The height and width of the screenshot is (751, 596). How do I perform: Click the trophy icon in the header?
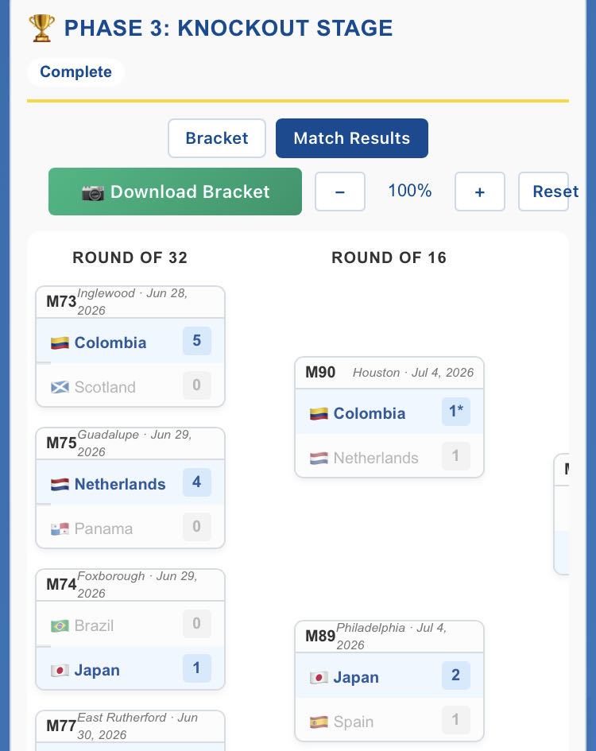click(x=41, y=29)
